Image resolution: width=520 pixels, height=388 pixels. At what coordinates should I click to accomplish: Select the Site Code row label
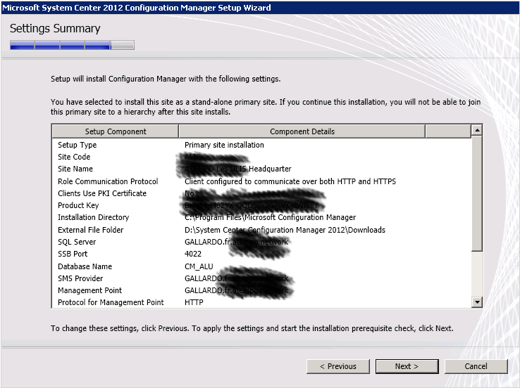pyautogui.click(x=74, y=157)
